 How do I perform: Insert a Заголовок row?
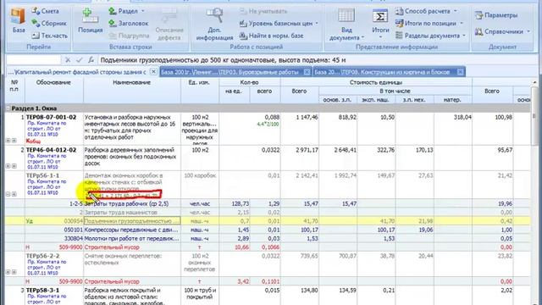click(128, 23)
